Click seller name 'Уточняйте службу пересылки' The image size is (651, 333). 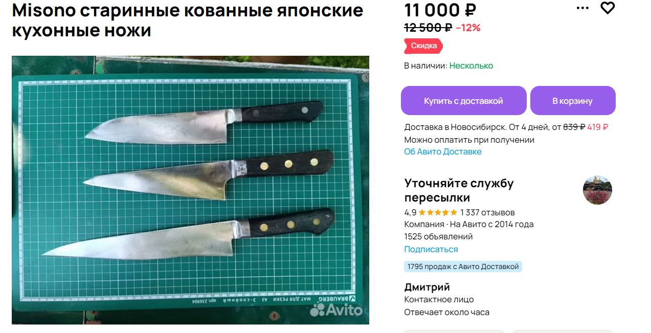459,190
